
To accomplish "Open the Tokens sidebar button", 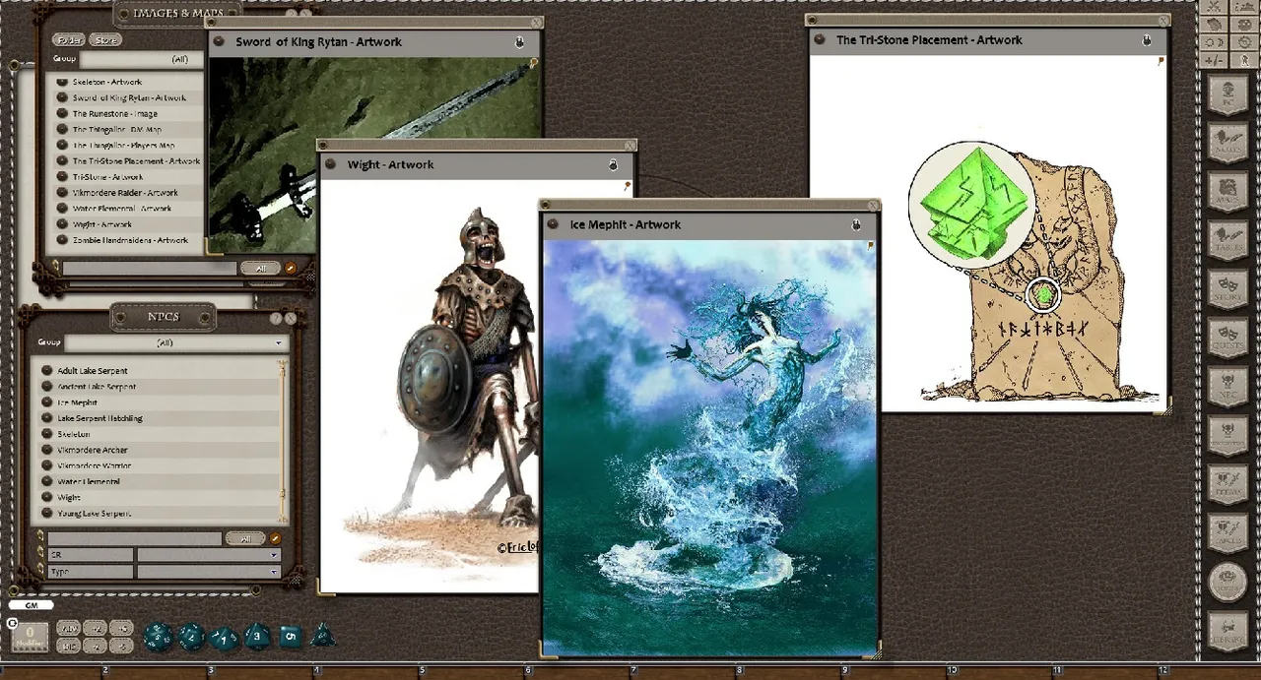I will click(x=1228, y=581).
